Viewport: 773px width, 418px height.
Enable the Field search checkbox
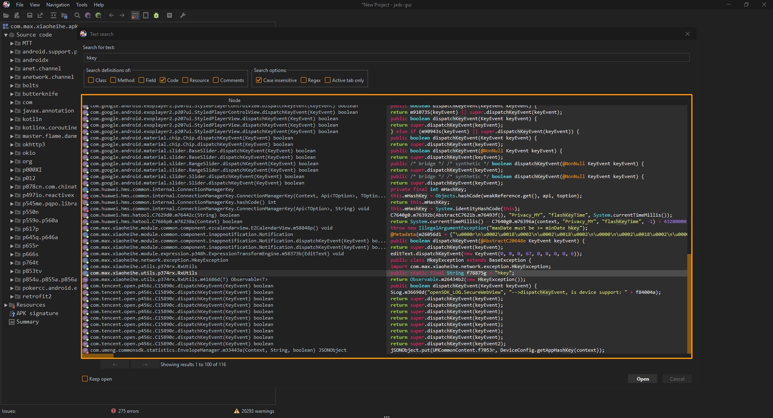(x=141, y=80)
